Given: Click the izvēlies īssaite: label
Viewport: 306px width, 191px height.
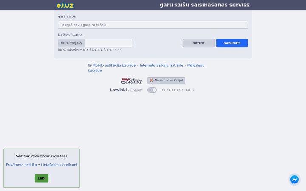Looking at the screenshot, I should tap(70, 35).
